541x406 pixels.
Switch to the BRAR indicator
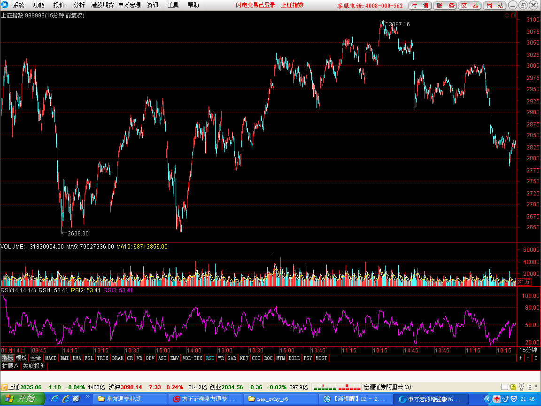tap(118, 359)
